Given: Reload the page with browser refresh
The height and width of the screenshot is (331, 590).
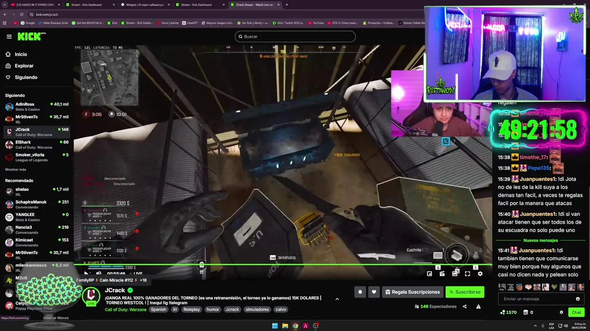Looking at the screenshot, I should click(21, 14).
